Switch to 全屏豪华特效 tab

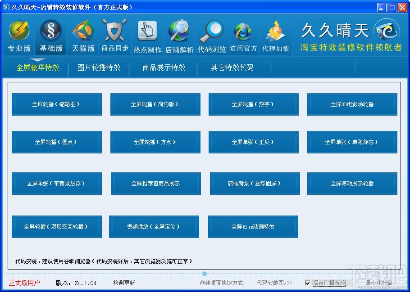click(38, 67)
